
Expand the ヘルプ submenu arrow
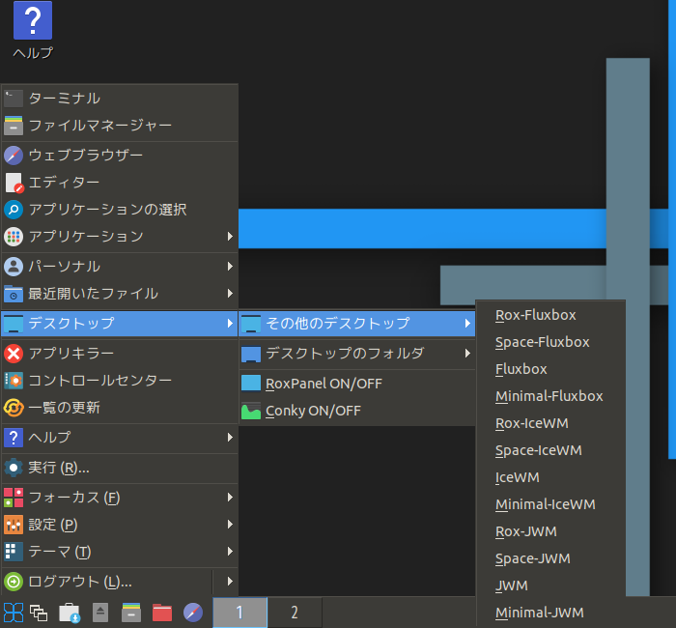(230, 438)
